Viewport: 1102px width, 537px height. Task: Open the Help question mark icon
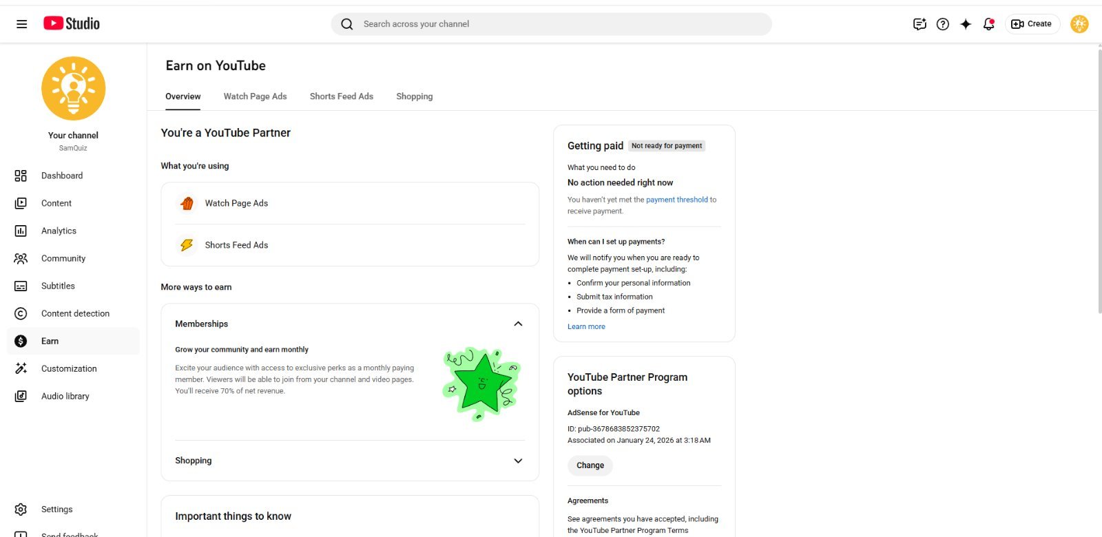click(943, 24)
